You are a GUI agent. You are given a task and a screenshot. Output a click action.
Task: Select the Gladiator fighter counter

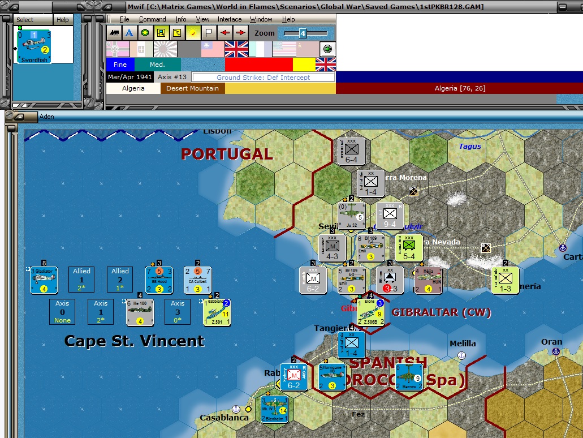(x=44, y=280)
